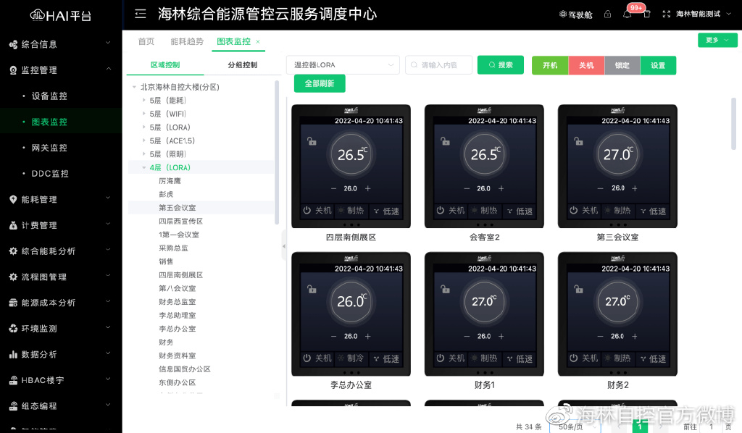This screenshot has height=433, width=742.
Task: Click lock icon on 财务1 thermostat
Action: coord(445,288)
